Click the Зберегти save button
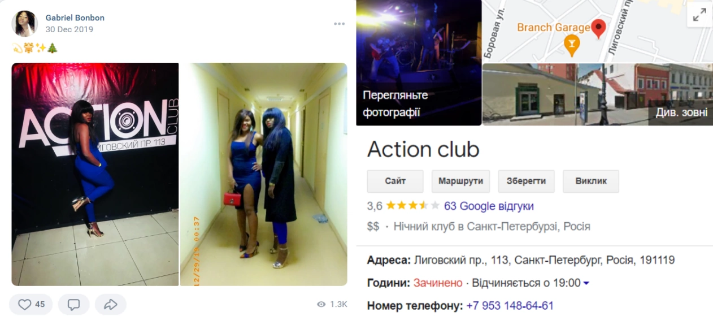713x316 pixels. [527, 181]
